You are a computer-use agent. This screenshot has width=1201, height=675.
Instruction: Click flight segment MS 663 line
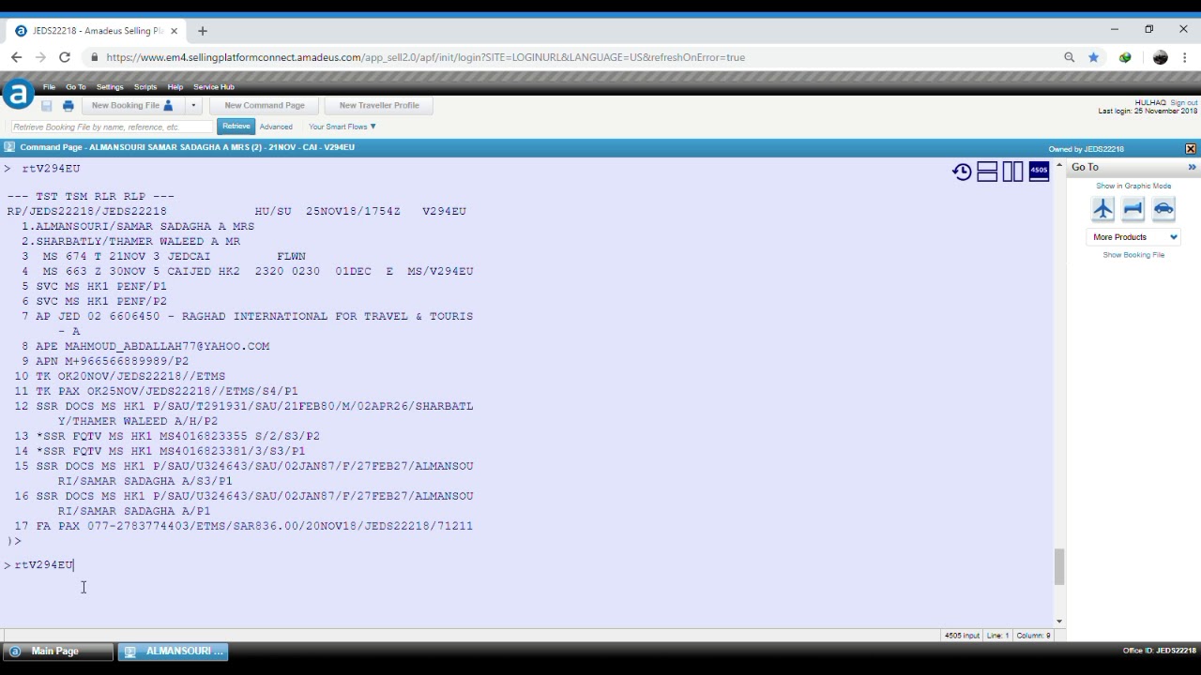(248, 271)
